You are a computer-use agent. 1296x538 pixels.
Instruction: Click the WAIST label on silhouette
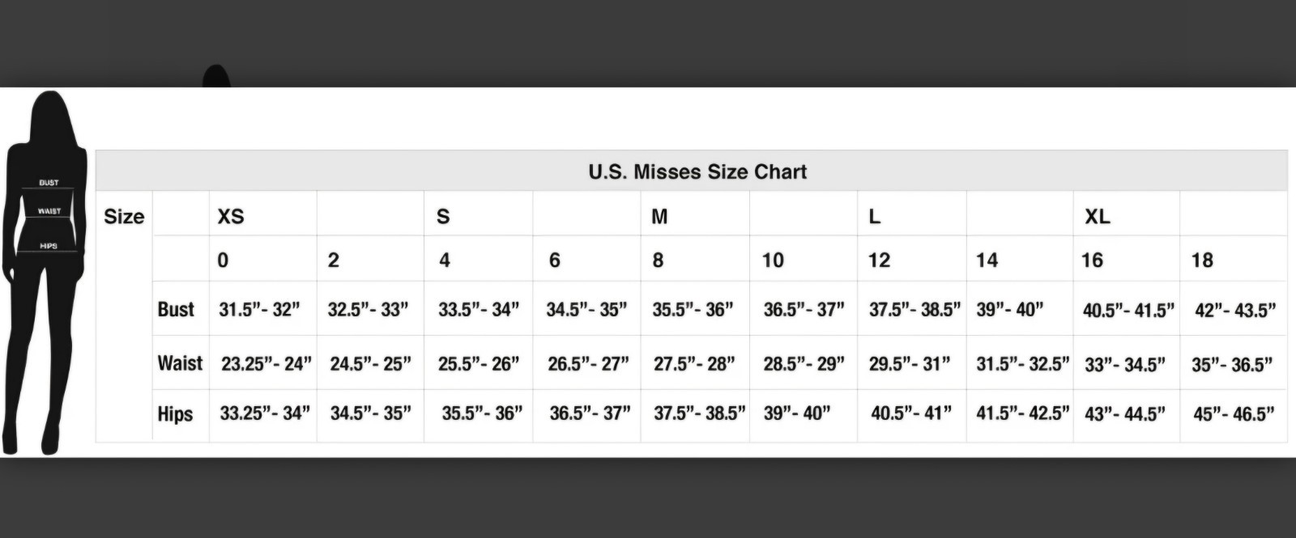pyautogui.click(x=49, y=211)
